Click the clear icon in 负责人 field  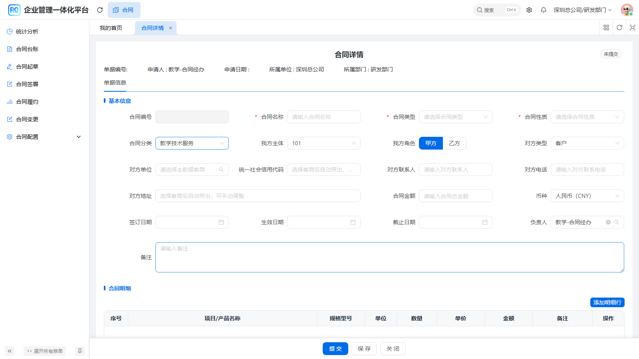(x=608, y=222)
